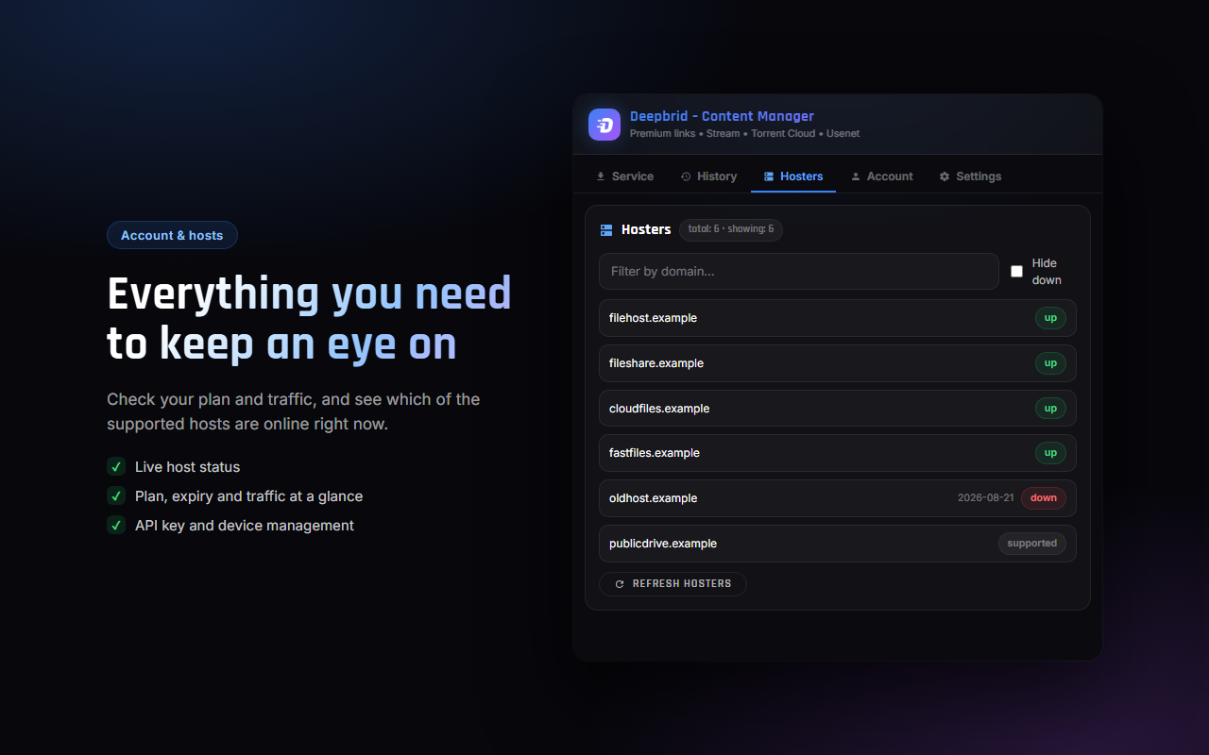Click the Deepbrid - Content Manager title

click(722, 116)
